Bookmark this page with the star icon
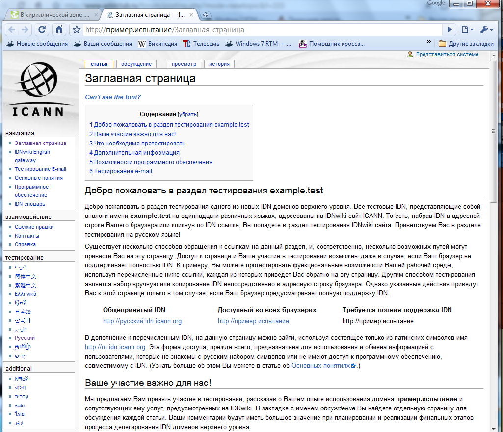 [77, 30]
